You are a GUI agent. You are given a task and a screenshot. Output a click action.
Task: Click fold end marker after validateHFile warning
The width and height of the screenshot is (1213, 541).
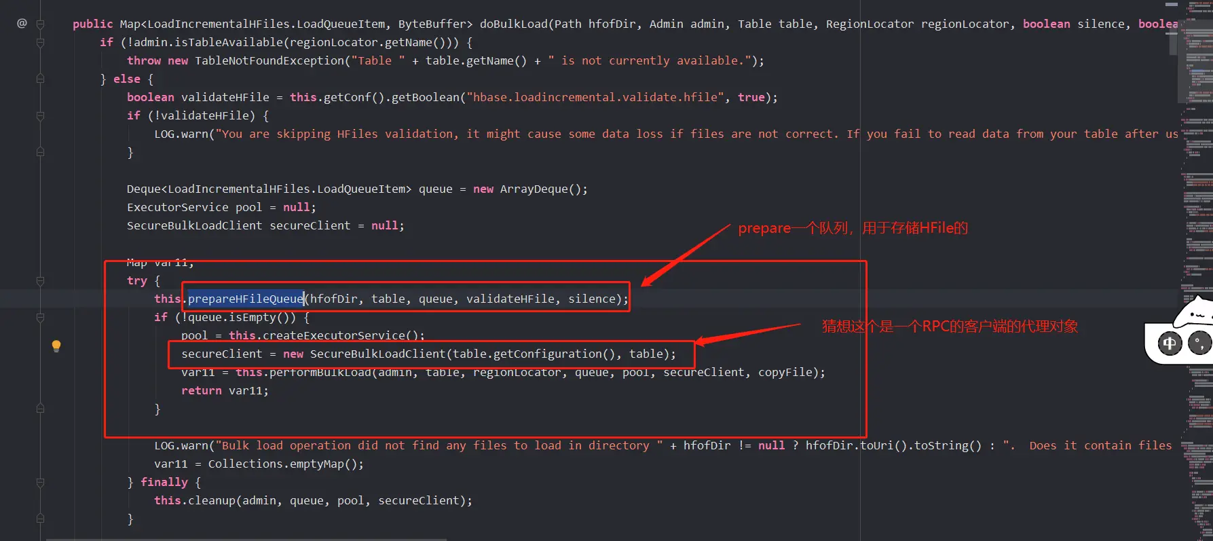[x=40, y=152]
